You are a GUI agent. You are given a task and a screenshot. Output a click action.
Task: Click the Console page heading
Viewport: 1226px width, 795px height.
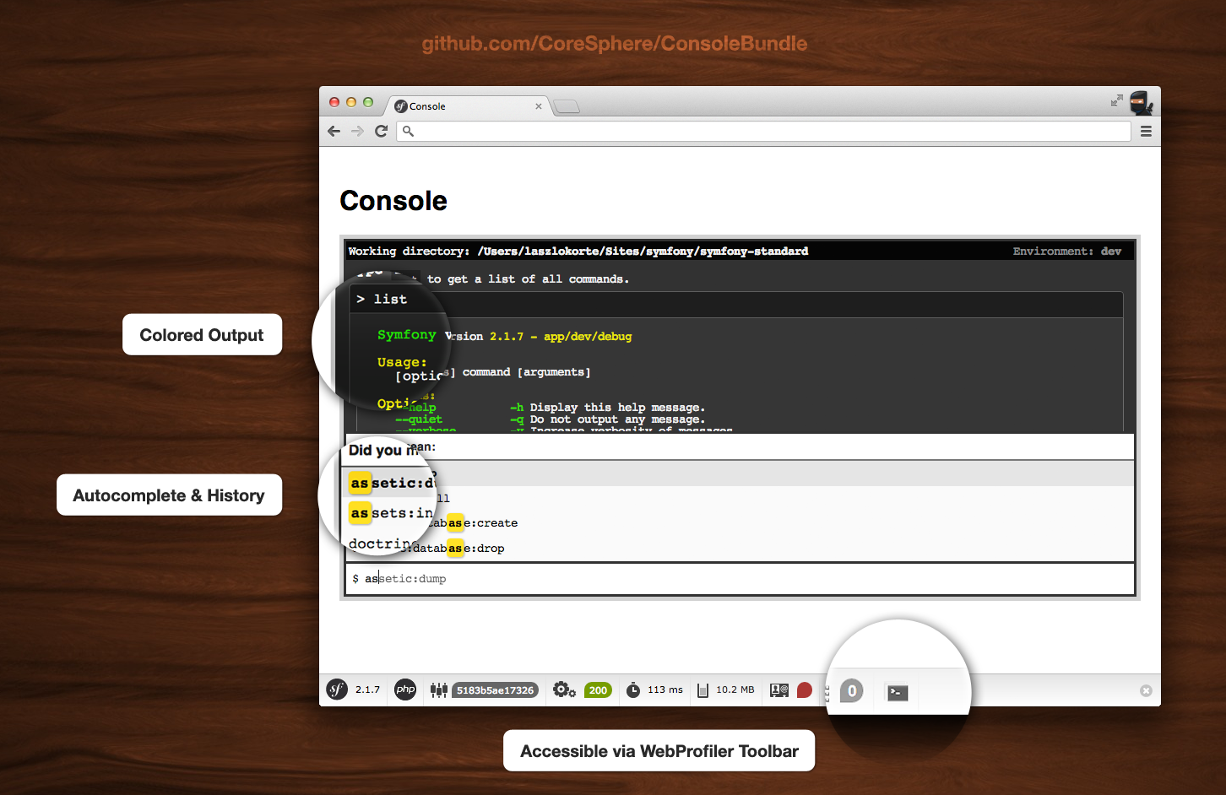point(393,201)
